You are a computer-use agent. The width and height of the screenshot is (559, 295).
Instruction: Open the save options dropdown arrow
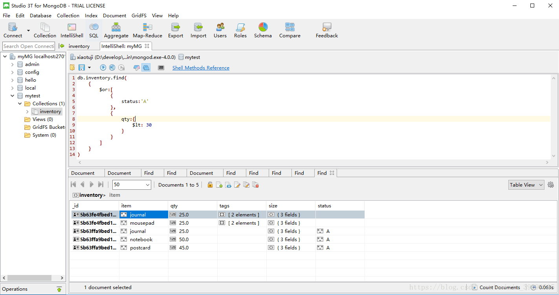[x=89, y=68]
